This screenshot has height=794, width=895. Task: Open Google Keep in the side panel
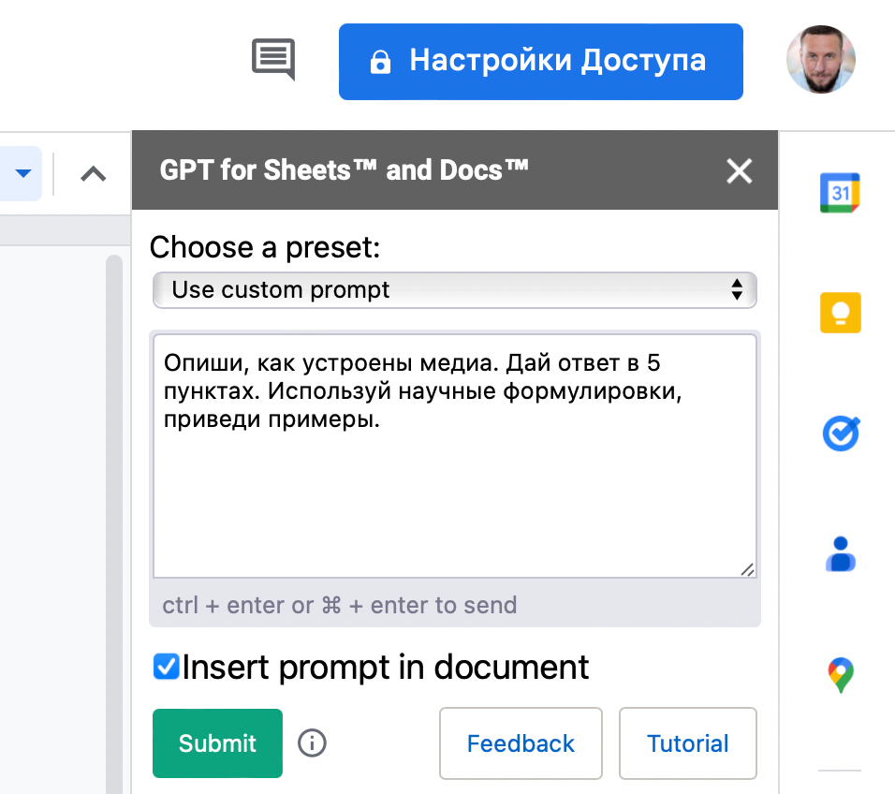840,313
